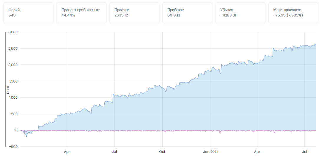Click the 2,500 y-axis label
Viewport: 320px width, 157px height.
pos(14,49)
